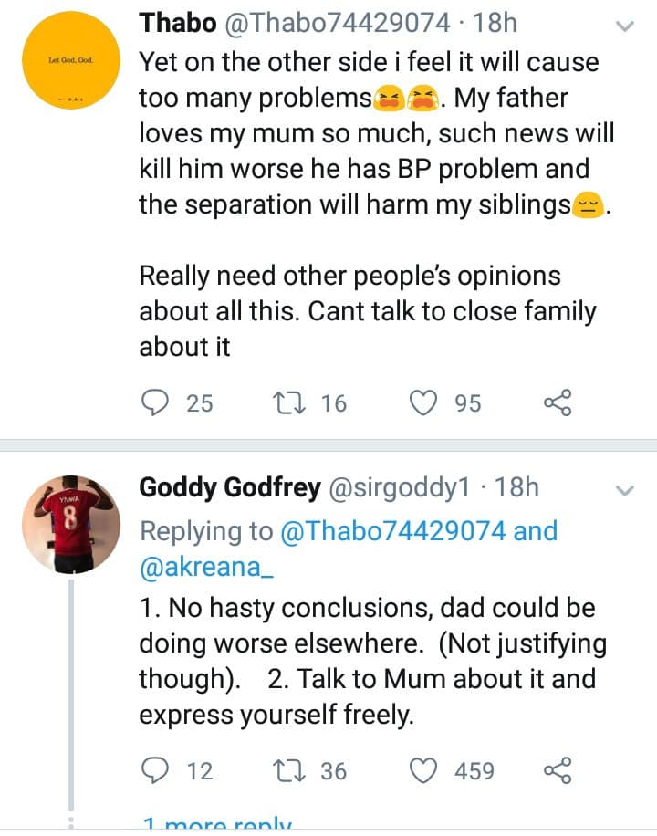Image resolution: width=657 pixels, height=836 pixels.
Task: Share Goddy Godfrey's tweet
Action: (x=557, y=771)
